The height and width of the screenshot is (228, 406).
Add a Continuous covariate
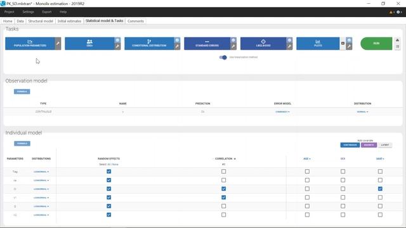coord(350,145)
